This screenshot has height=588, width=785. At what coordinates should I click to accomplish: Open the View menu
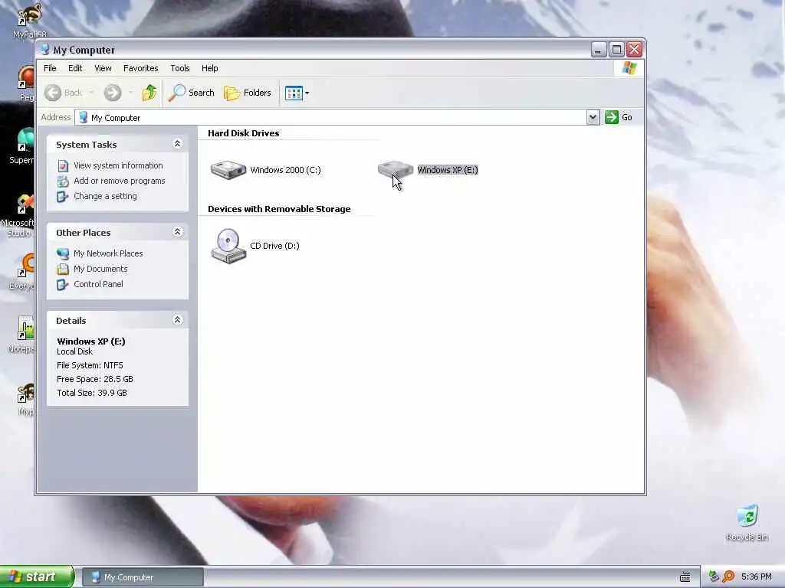[103, 68]
